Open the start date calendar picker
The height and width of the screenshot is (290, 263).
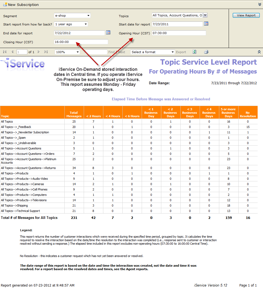(x=206, y=24)
